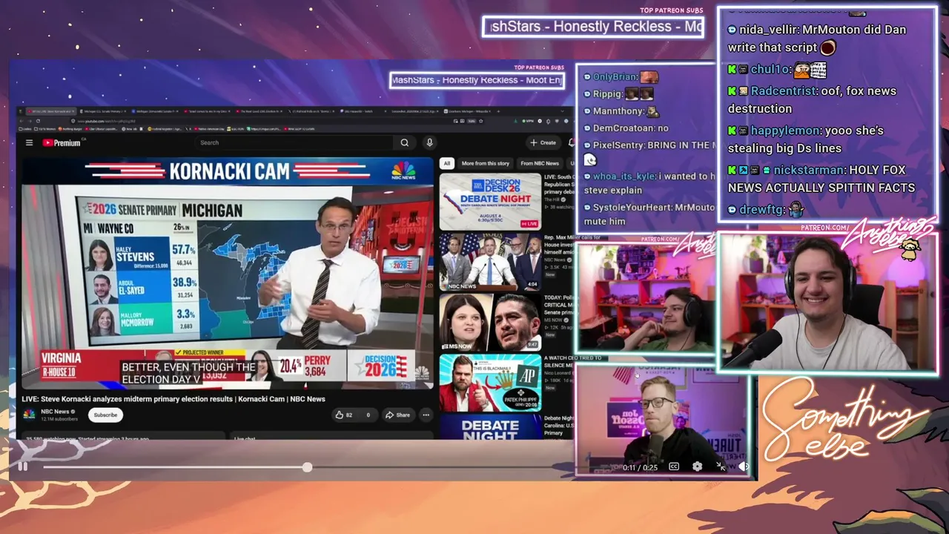Mute the clip with the speaker icon
Screen dimensions: 949x534
744,467
